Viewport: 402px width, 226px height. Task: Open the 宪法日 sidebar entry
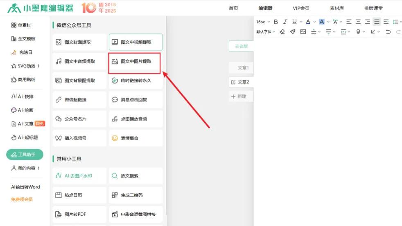point(22,52)
